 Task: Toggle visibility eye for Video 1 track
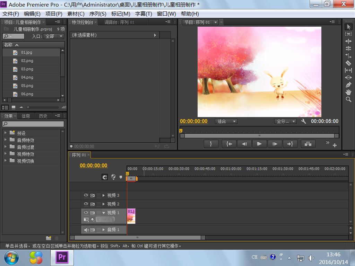86,213
